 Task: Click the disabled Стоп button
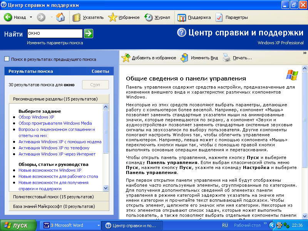pos(95,85)
